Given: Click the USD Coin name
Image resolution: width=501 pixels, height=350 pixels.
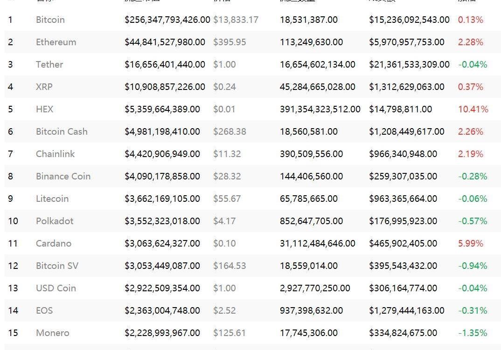Looking at the screenshot, I should (56, 288).
